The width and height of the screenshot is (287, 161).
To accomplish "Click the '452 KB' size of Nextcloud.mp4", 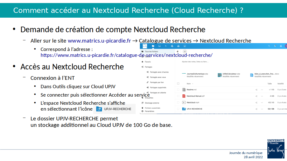I will click(271, 102).
